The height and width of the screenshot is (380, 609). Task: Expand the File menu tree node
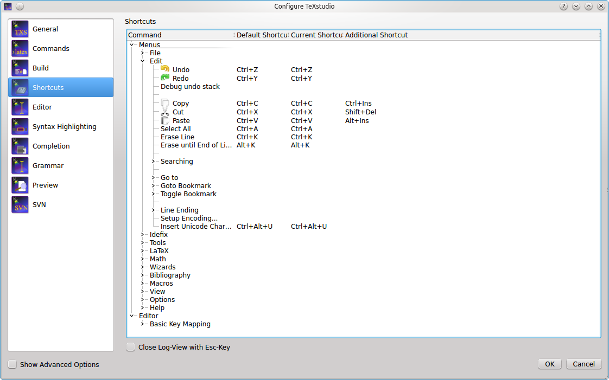click(142, 53)
